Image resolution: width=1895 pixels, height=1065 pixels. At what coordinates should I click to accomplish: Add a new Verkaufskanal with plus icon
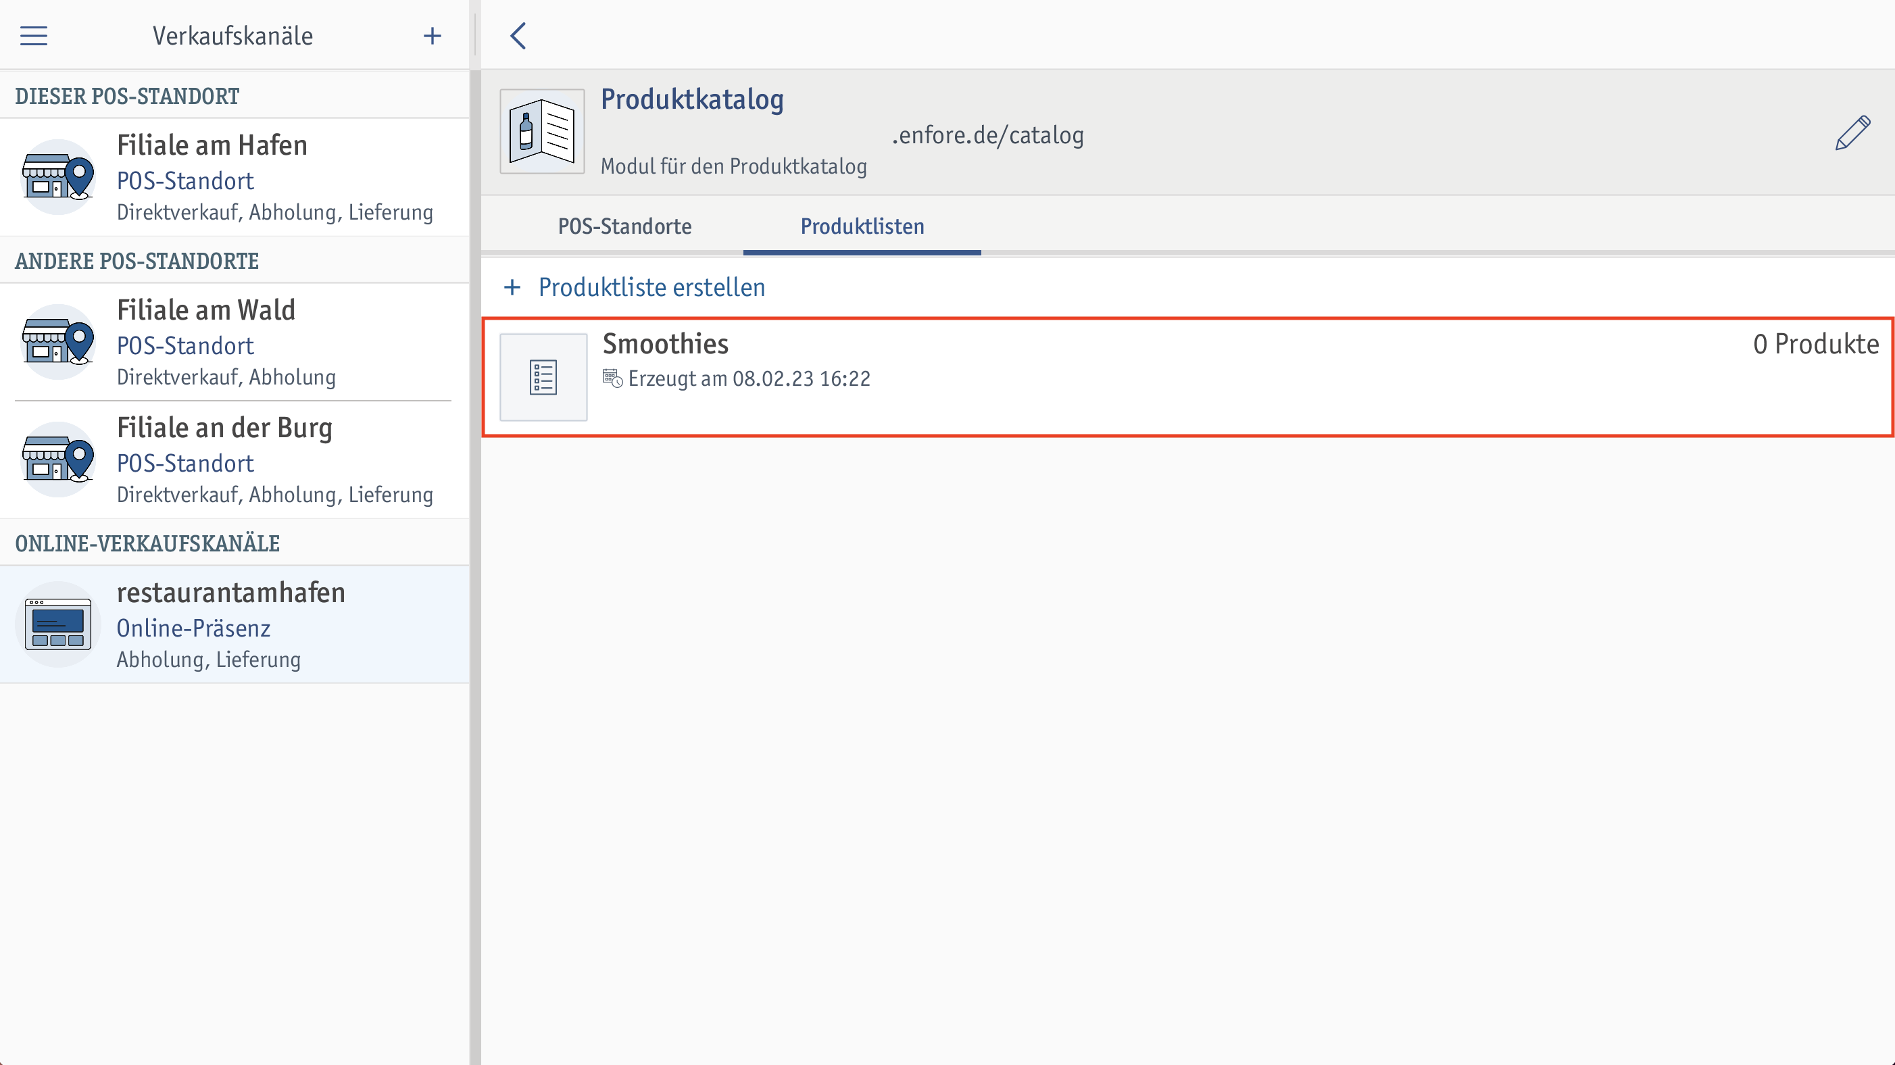(x=433, y=35)
